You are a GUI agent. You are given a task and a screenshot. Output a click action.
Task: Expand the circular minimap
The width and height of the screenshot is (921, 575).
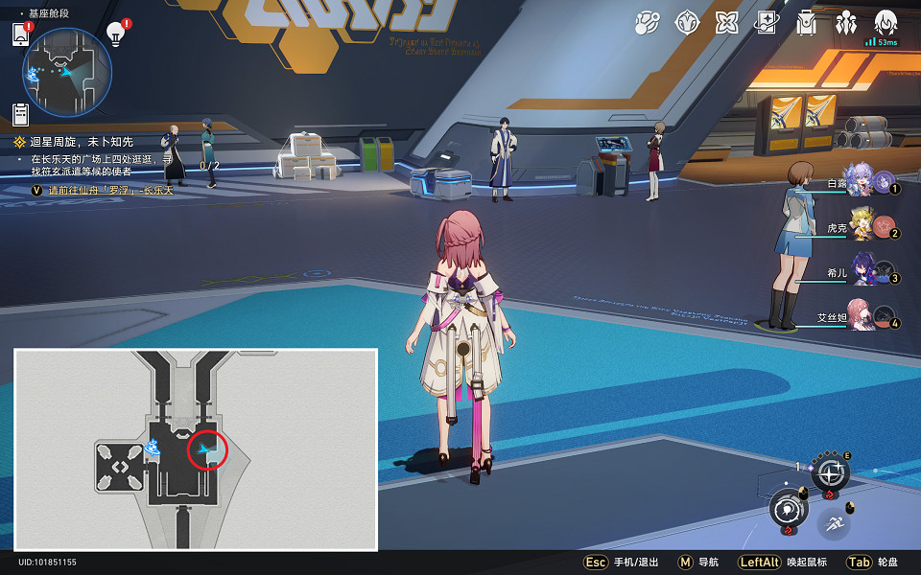[67, 72]
